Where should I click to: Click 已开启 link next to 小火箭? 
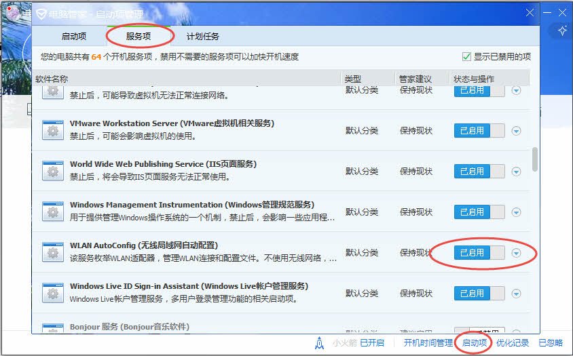[x=372, y=343]
